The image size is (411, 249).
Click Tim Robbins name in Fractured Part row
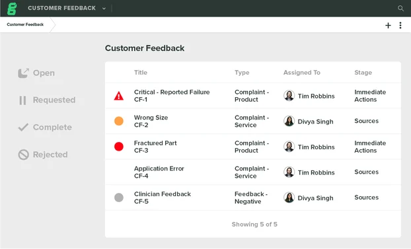coord(316,147)
